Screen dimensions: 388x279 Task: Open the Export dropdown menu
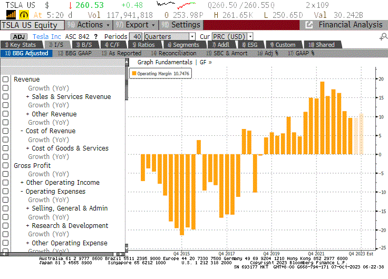pyautogui.click(x=135, y=25)
